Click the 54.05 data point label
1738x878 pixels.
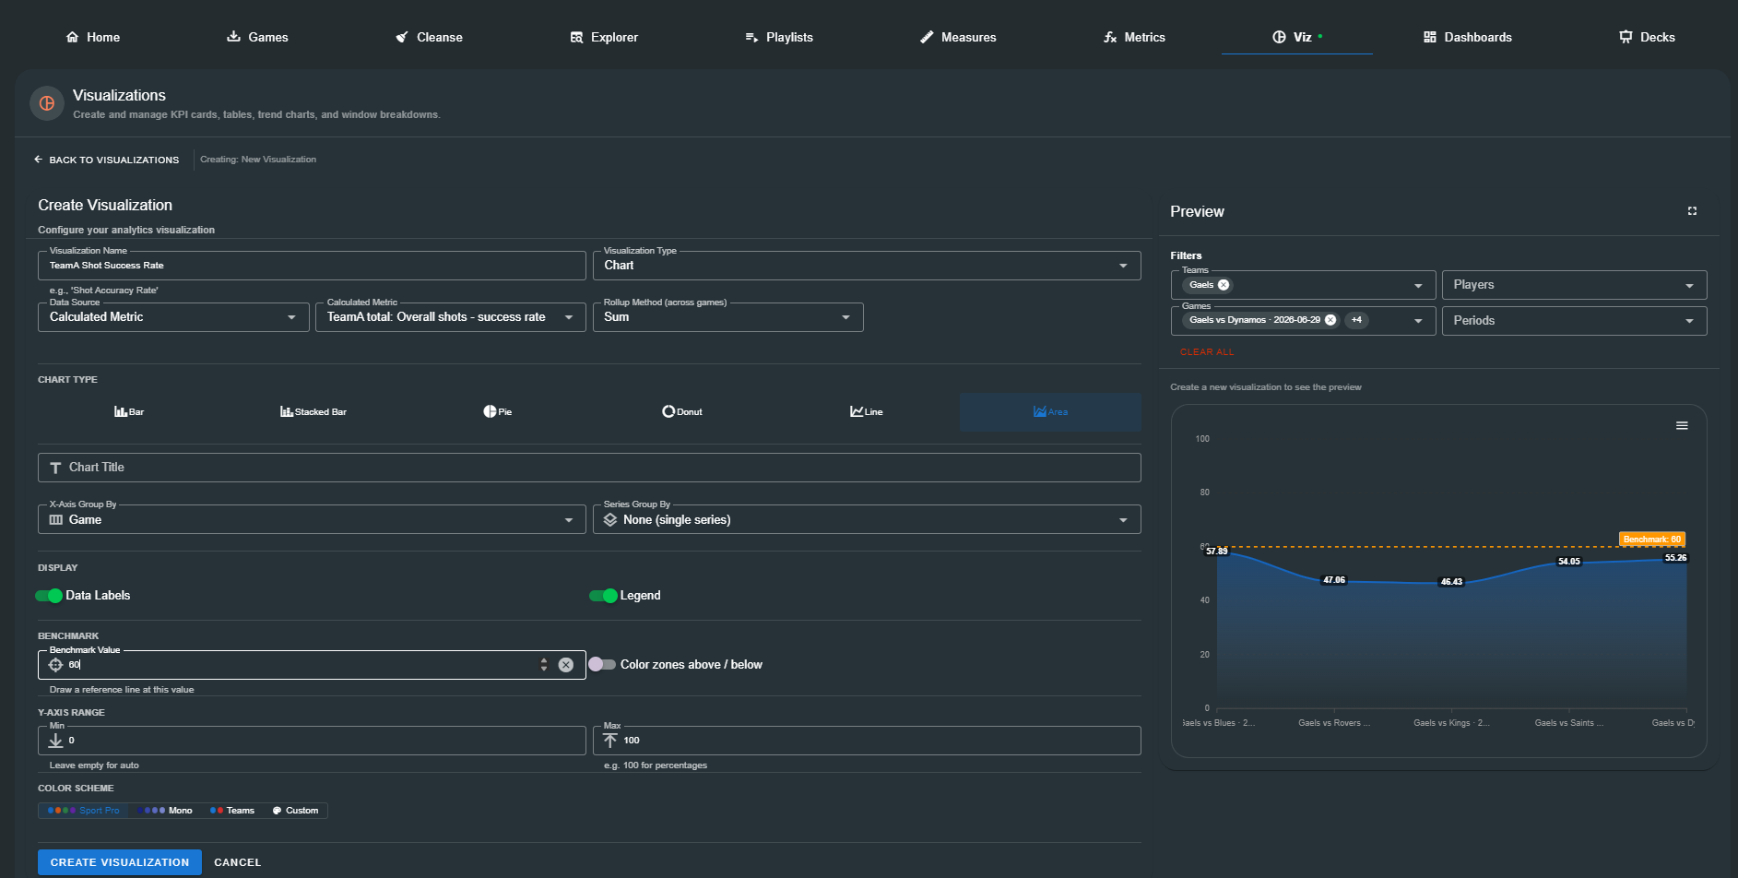coord(1568,562)
